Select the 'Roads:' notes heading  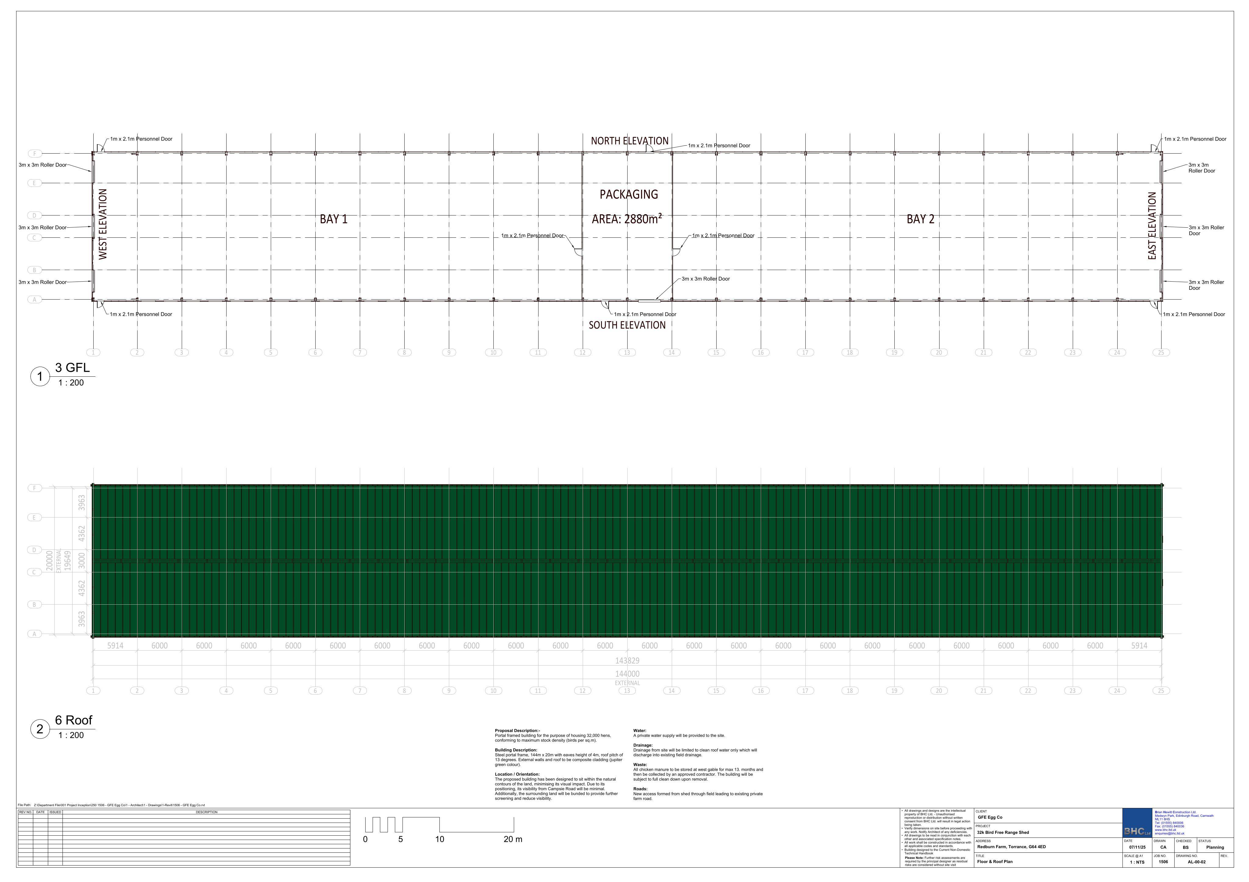640,789
